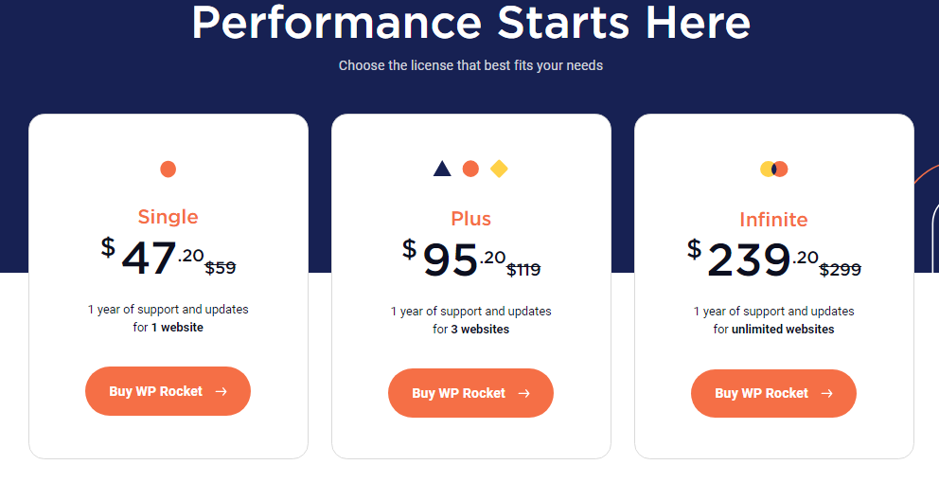Click the arrow icon in Infinite's buy button

tap(827, 393)
